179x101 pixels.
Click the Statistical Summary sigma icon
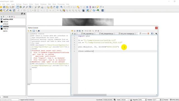(90, 7)
